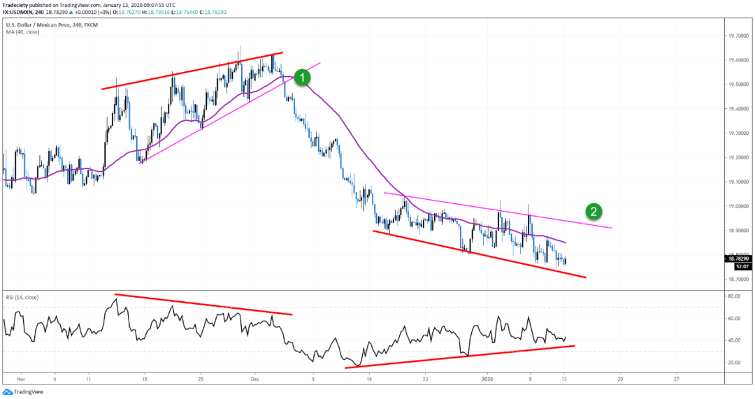This screenshot has height=399, width=755.
Task: Click the 19.50000 price axis label
Action: [739, 85]
